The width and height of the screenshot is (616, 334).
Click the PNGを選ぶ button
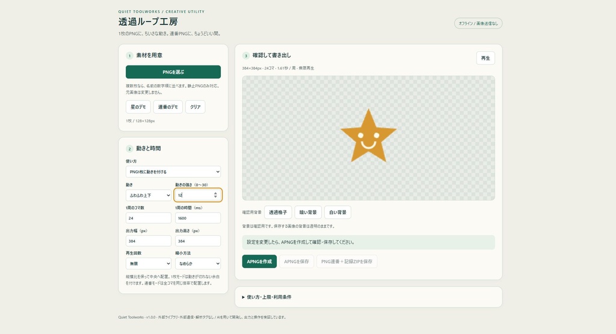173,72
